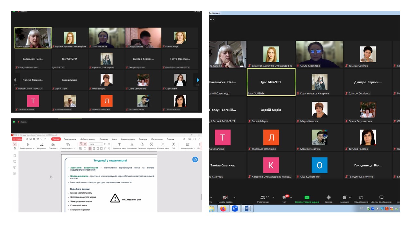Switch to the Конвертировать ribbon tab
This screenshot has width=411, height=231.
(128, 139)
